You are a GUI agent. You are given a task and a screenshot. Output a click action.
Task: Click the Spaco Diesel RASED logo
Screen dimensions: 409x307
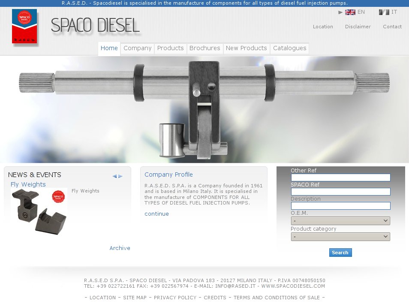pos(24,26)
